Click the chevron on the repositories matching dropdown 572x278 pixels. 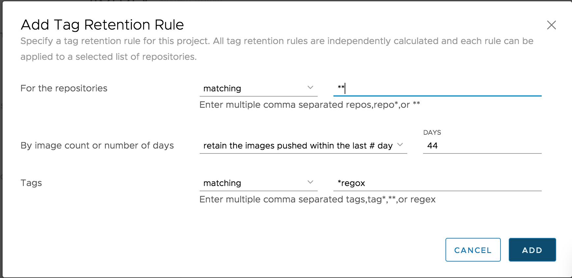pyautogui.click(x=310, y=87)
